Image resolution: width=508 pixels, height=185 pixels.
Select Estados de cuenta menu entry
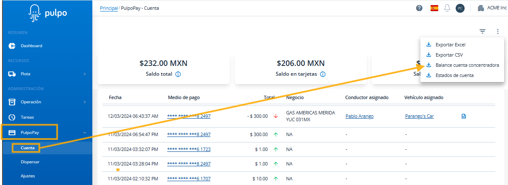pyautogui.click(x=454, y=75)
